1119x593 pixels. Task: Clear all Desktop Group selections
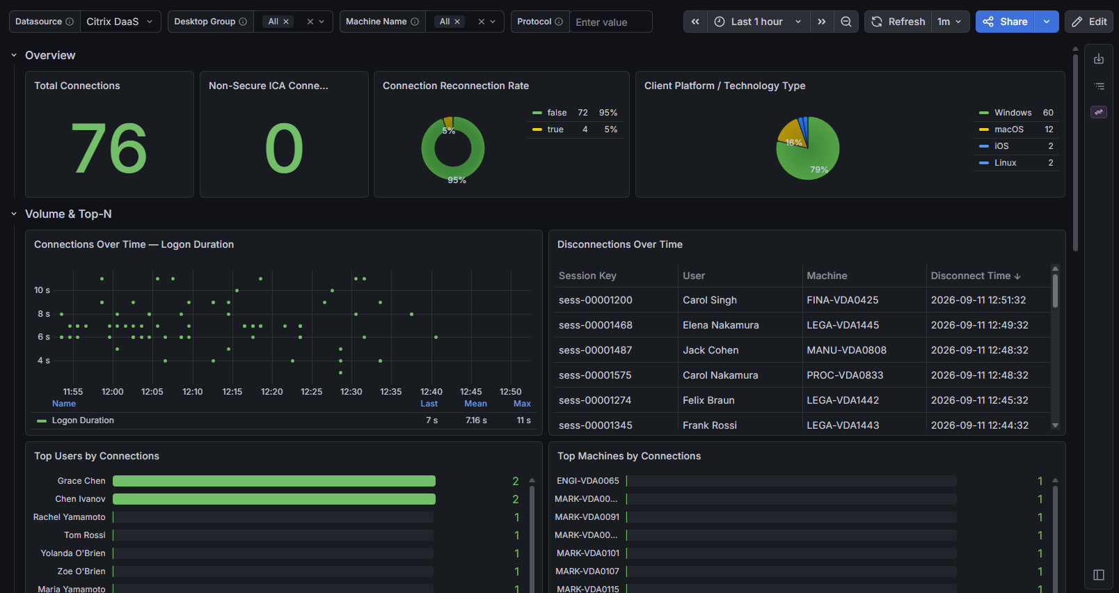(310, 22)
